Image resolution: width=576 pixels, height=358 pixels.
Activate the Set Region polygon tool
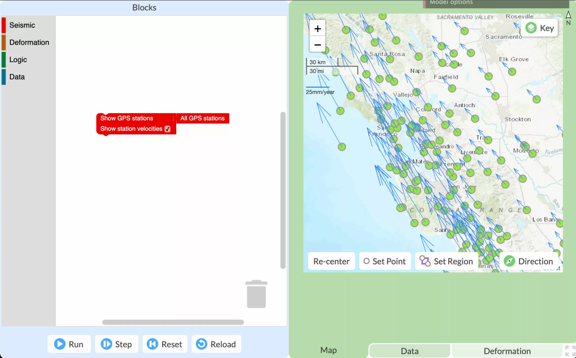(446, 261)
